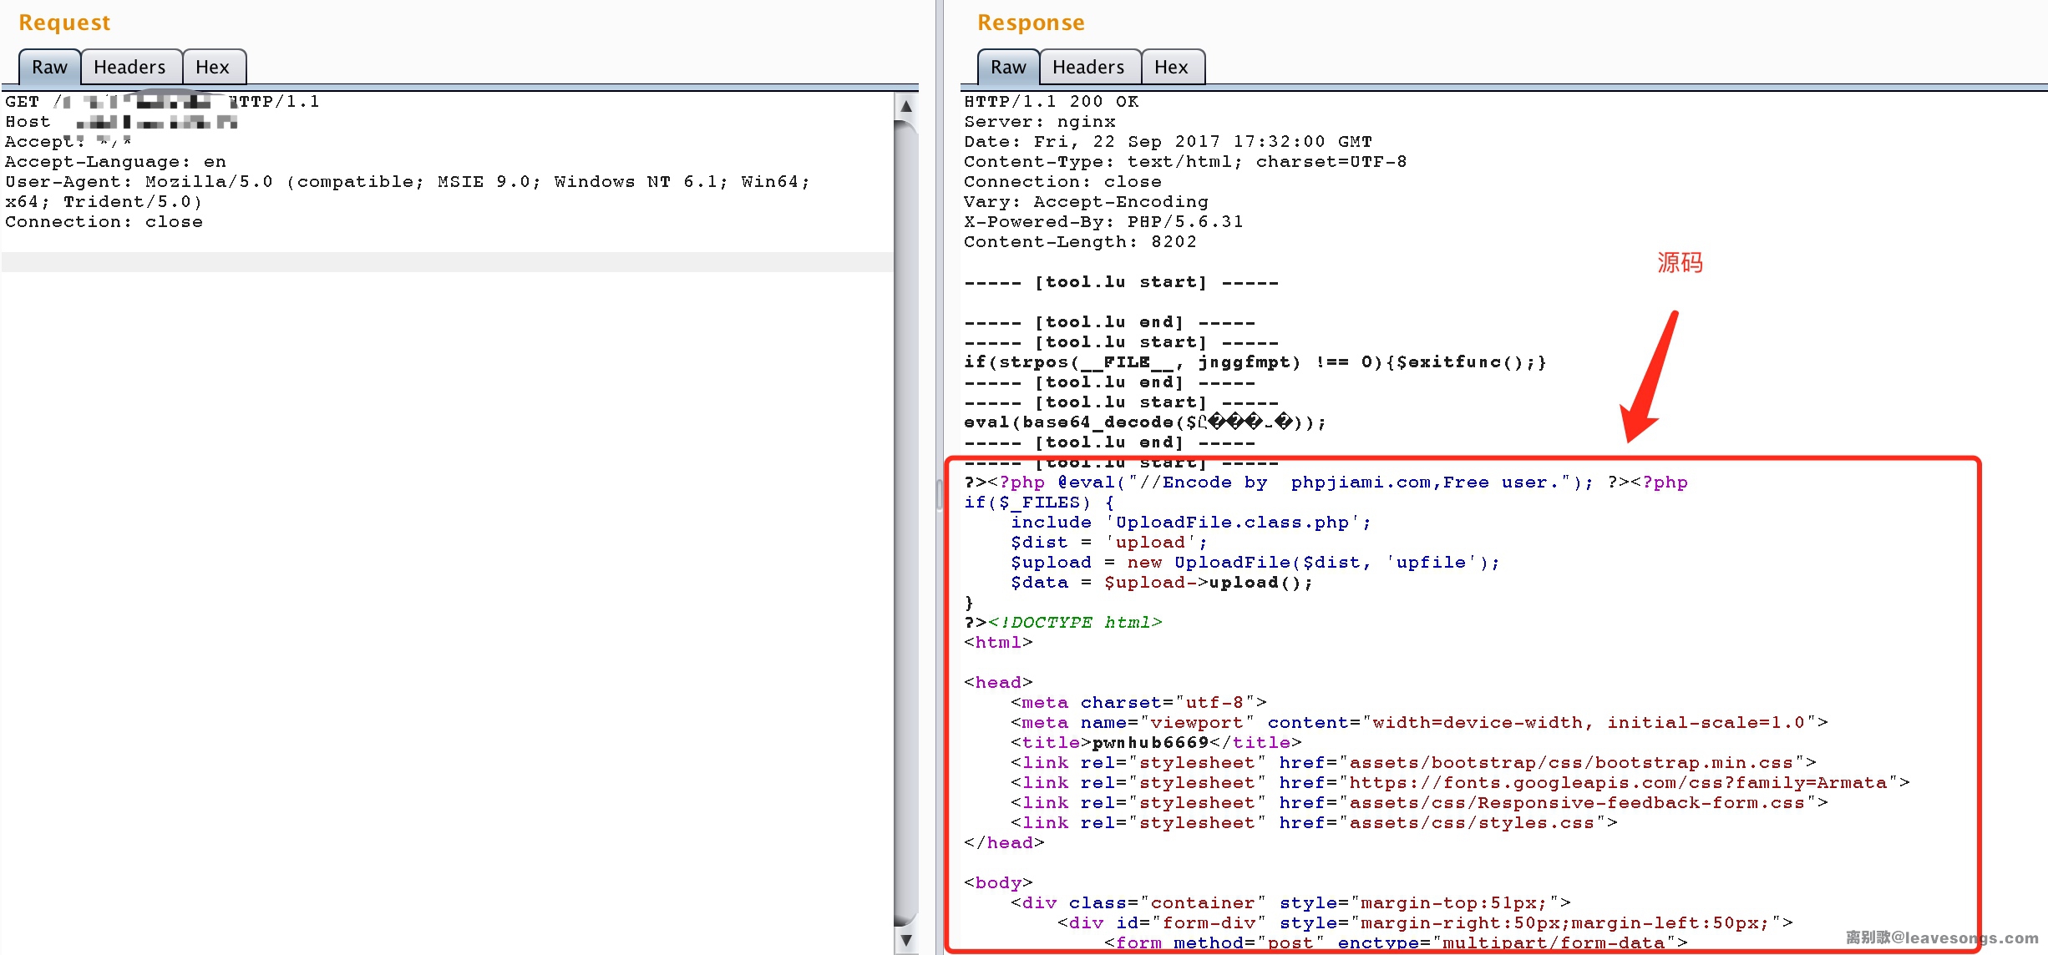This screenshot has height=955, width=2048.
Task: Click the Request panel title
Action: pyautogui.click(x=64, y=23)
